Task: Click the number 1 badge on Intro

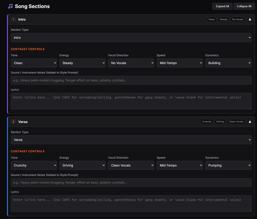Action: [x=14, y=20]
